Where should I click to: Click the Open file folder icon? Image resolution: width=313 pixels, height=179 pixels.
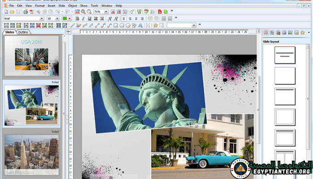(12, 11)
